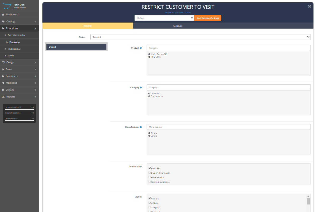Expand the Sales menu chevron
The width and height of the screenshot is (315, 212).
click(x=35, y=69)
